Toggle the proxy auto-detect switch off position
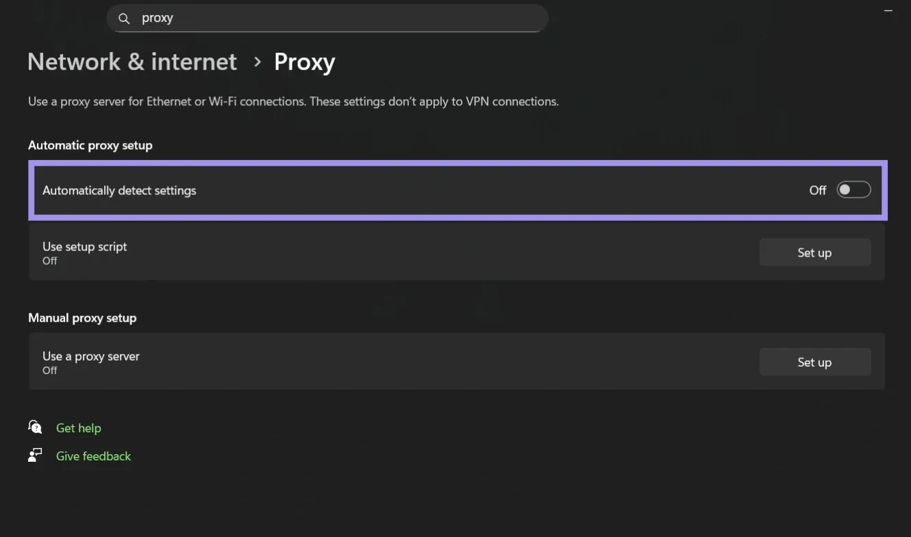911x537 pixels. pos(853,189)
